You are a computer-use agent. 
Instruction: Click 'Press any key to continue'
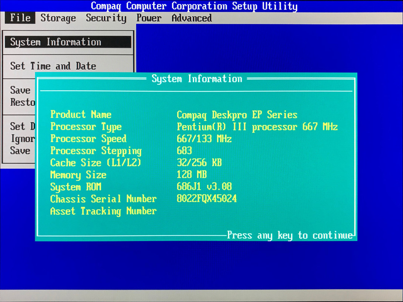click(x=290, y=235)
